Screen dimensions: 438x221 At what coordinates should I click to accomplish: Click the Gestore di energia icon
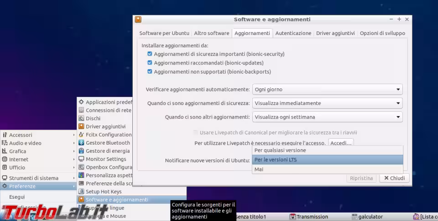tap(81, 151)
